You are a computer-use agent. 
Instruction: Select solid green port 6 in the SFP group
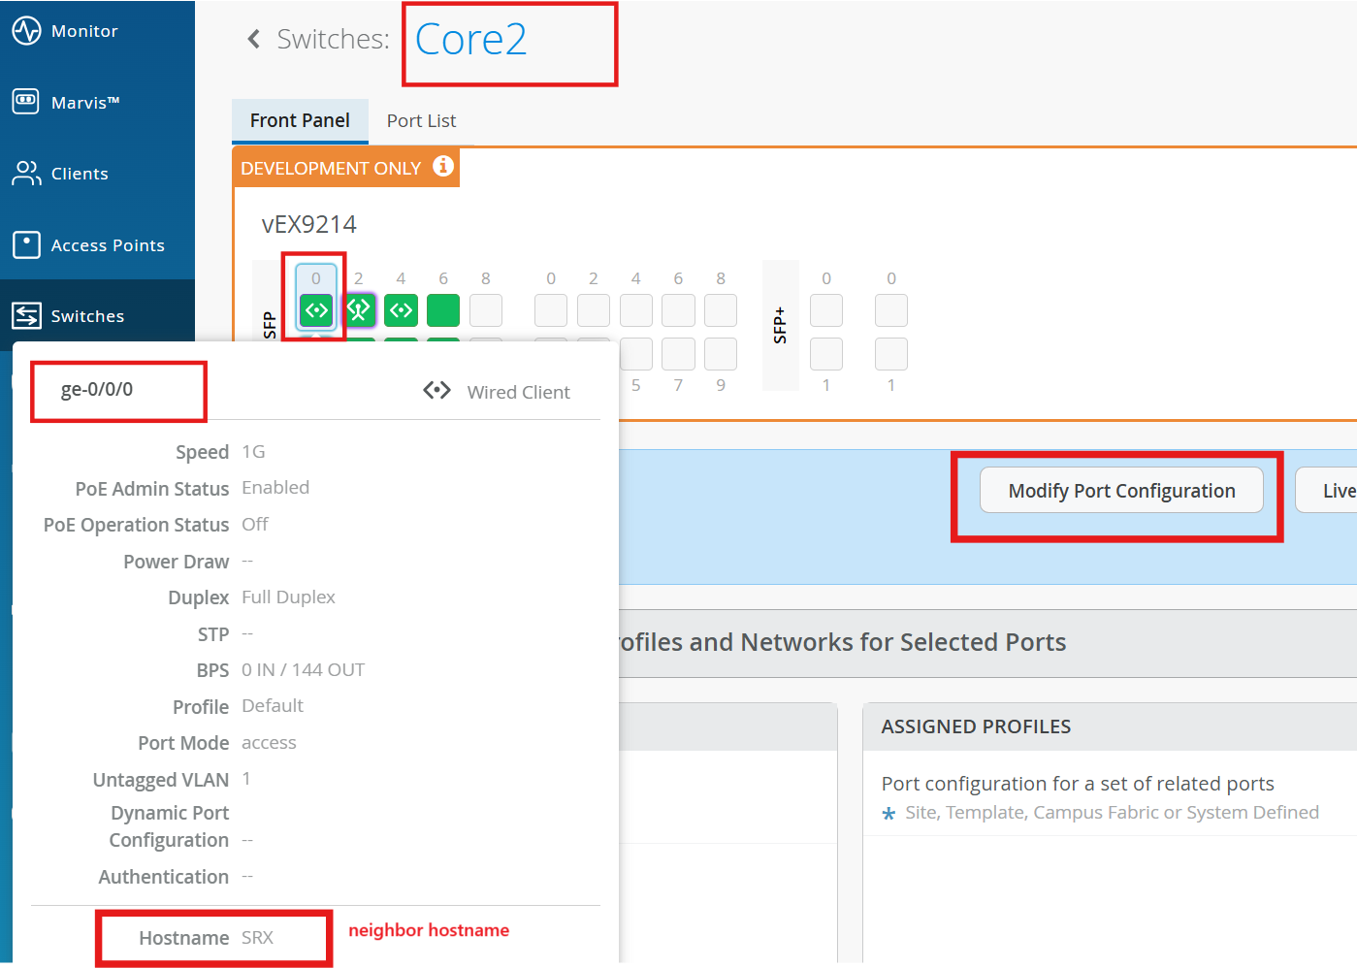coord(443,310)
